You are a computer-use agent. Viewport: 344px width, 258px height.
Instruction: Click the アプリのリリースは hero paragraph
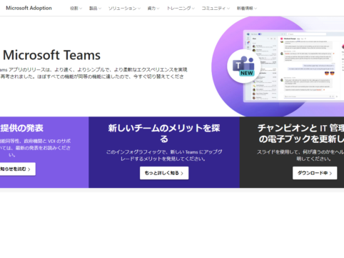point(94,73)
